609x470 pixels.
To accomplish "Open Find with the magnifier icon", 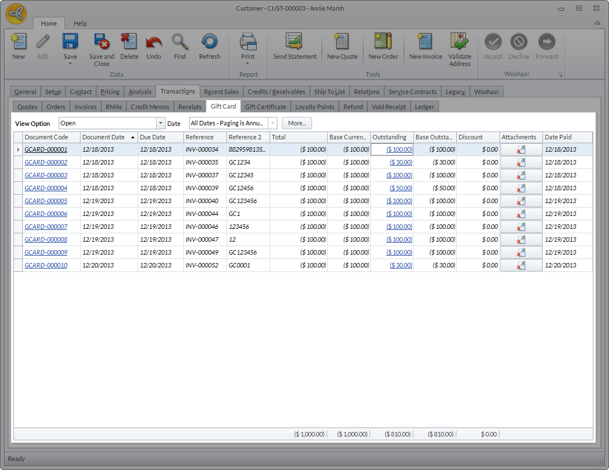I will coord(180,43).
